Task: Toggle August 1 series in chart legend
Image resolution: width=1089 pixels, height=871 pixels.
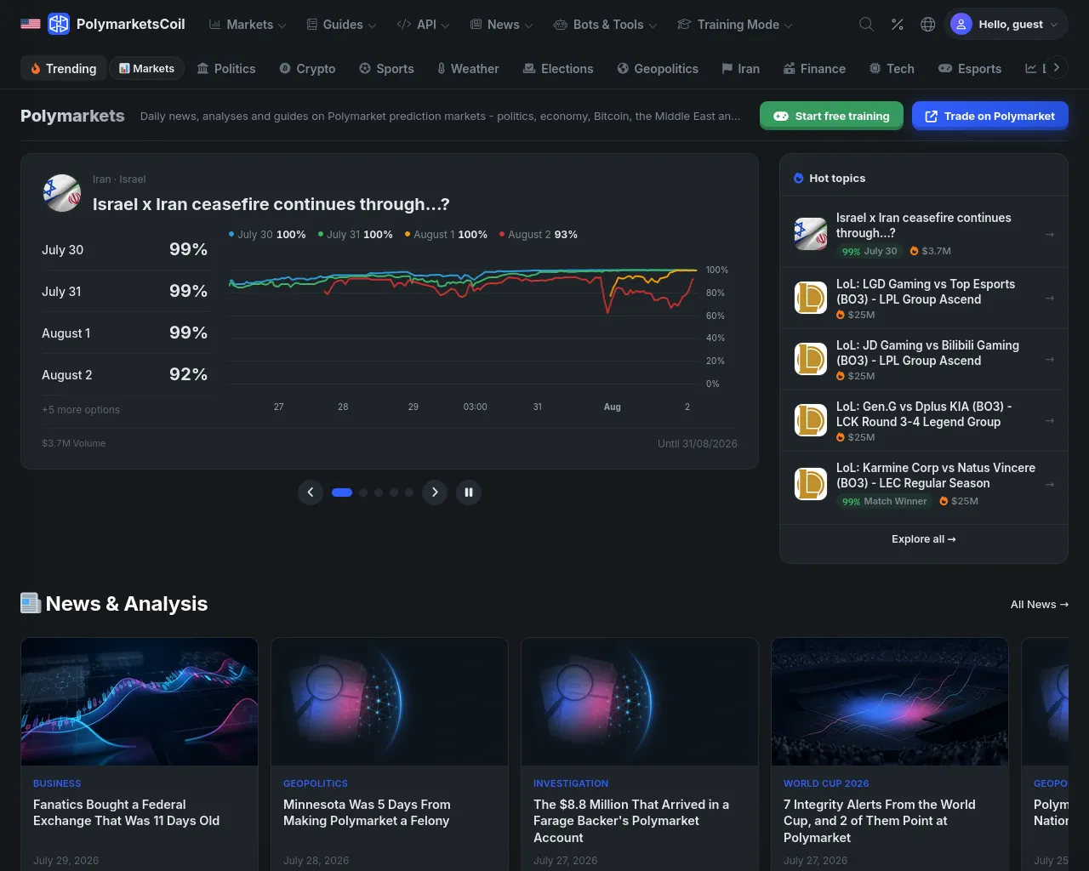Action: [446, 235]
